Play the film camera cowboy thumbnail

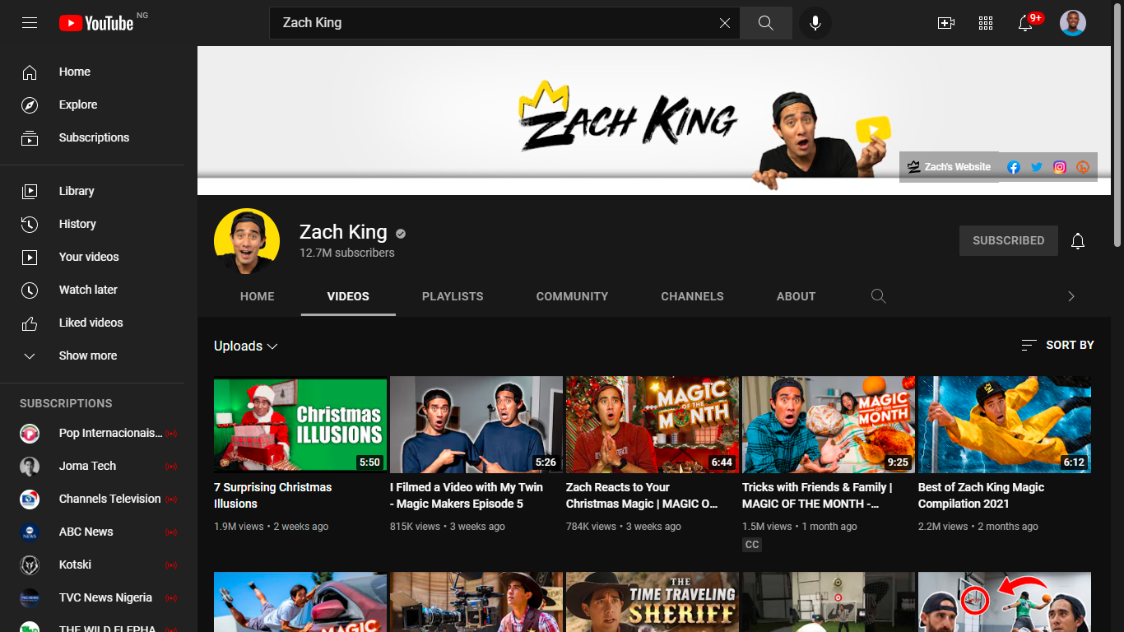pos(476,602)
